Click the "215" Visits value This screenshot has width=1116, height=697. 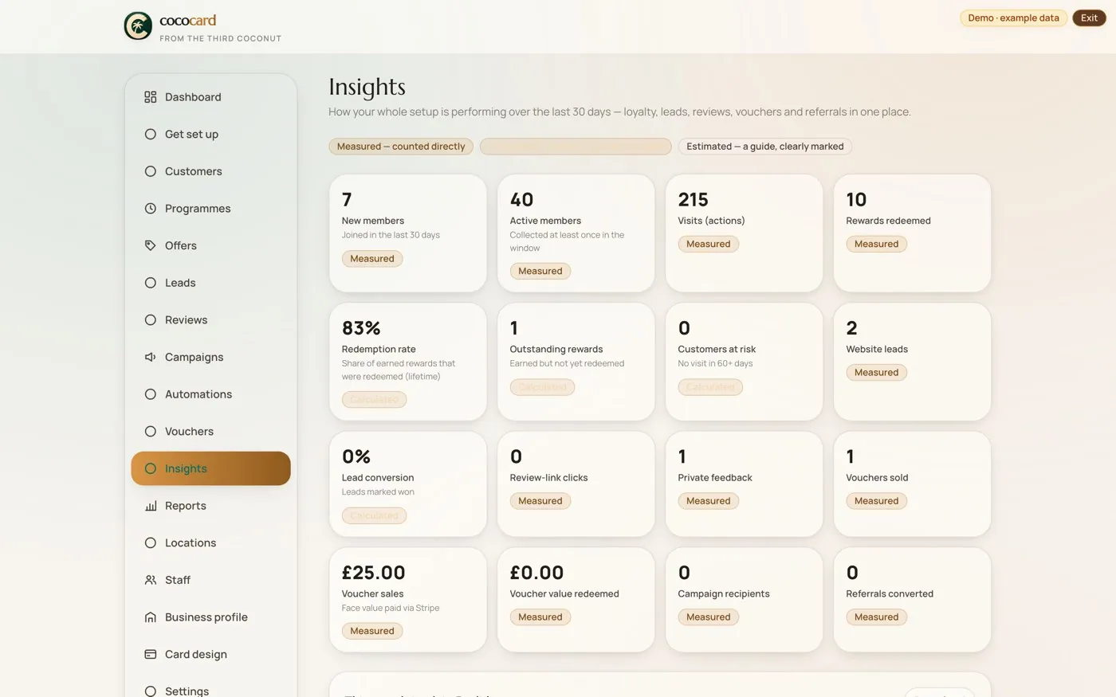693,200
